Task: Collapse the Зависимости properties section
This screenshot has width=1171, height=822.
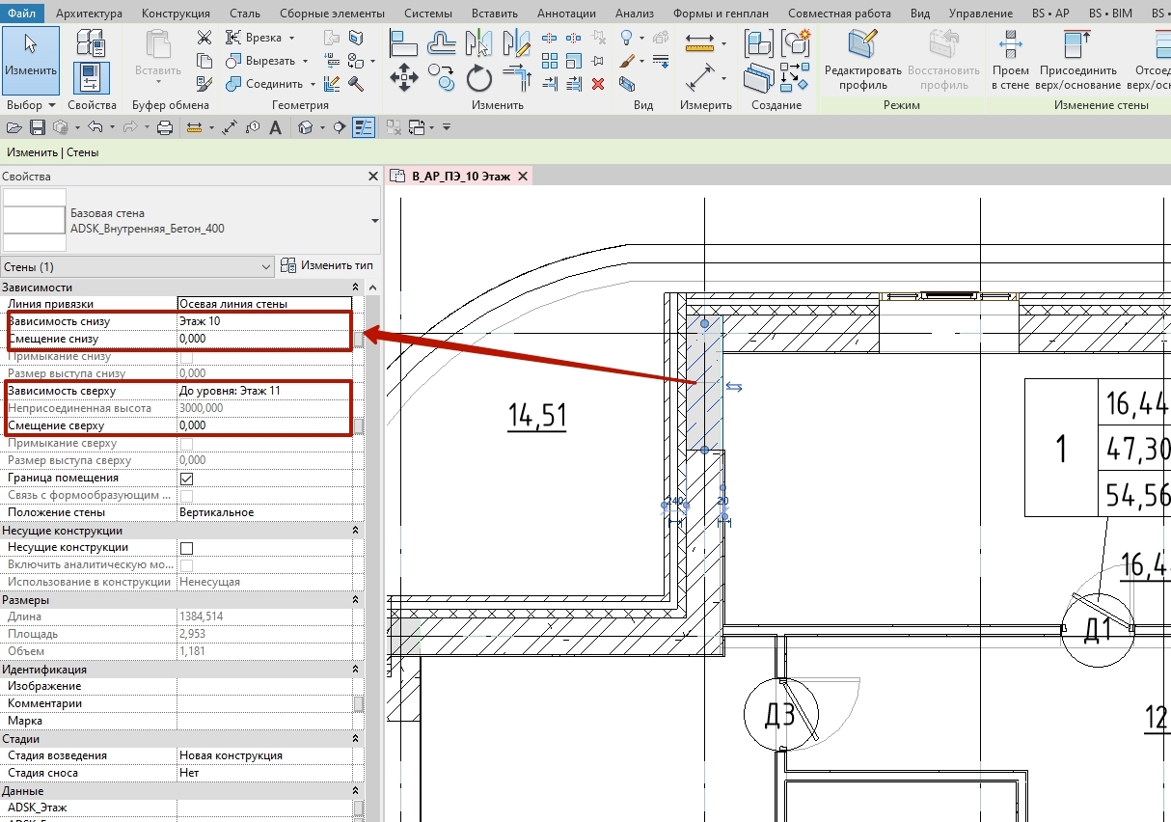Action: click(x=356, y=288)
